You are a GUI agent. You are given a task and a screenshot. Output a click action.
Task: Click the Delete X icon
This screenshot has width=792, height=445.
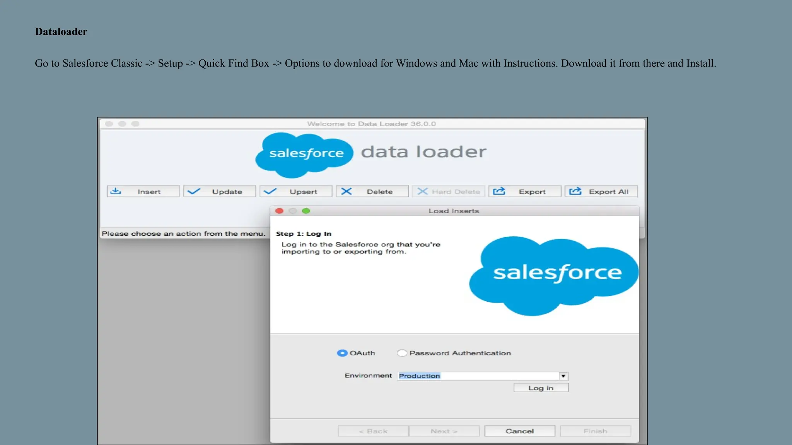point(346,191)
